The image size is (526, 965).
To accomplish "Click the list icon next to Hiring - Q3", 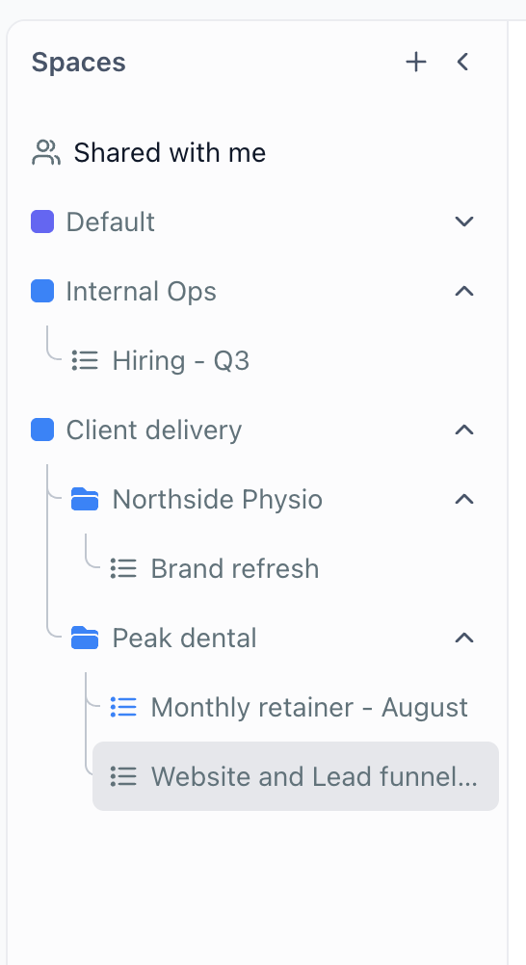I will (85, 360).
